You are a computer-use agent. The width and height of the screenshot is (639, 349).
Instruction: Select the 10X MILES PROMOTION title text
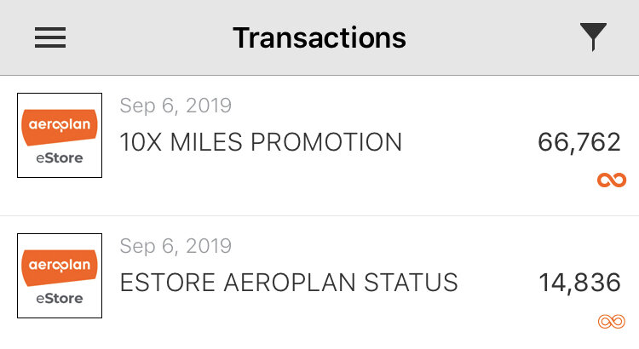[261, 142]
